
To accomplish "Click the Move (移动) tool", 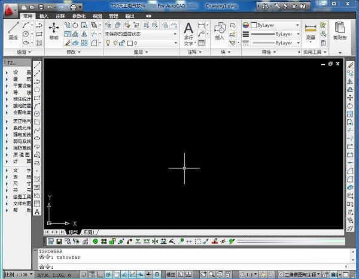I will 54,31.
